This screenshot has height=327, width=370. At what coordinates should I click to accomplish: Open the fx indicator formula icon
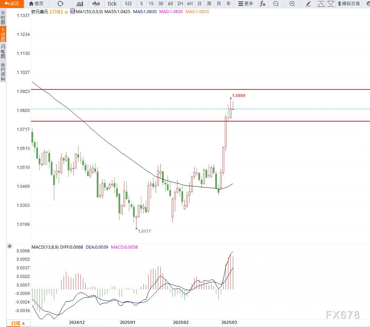tap(263, 3)
